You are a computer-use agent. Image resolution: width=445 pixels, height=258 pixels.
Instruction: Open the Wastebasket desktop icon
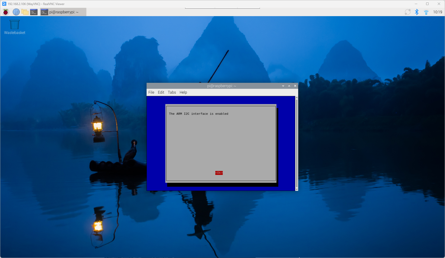tap(15, 27)
